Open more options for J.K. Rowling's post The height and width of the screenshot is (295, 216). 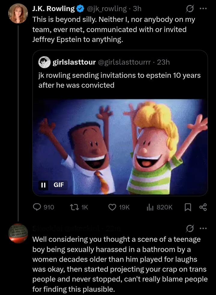[203, 9]
